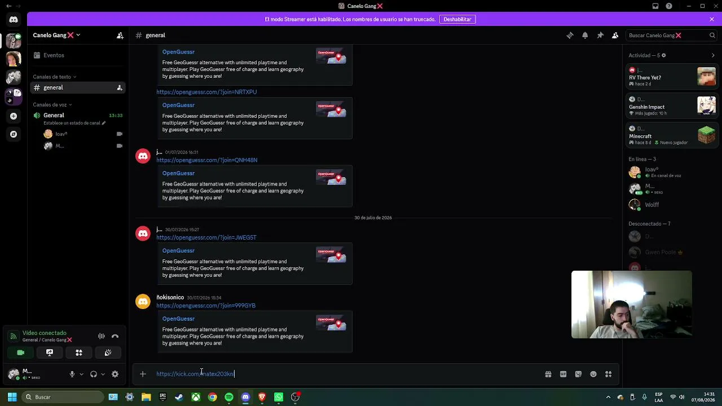The width and height of the screenshot is (722, 406).
Task: Toggle the camera in the voice panel
Action: 21,353
